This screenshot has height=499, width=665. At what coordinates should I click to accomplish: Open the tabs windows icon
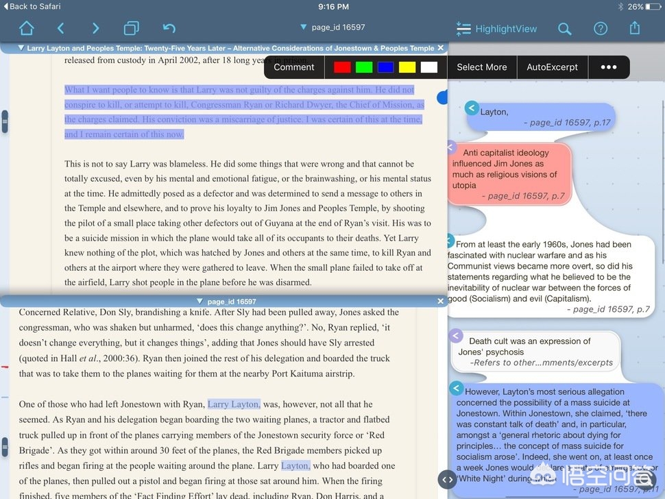point(131,28)
